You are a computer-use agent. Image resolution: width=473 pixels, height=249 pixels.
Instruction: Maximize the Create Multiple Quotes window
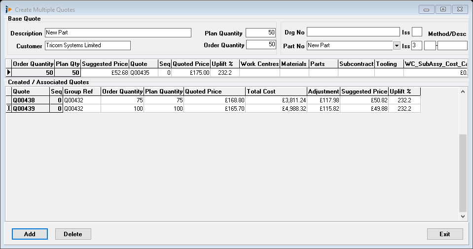(x=443, y=9)
